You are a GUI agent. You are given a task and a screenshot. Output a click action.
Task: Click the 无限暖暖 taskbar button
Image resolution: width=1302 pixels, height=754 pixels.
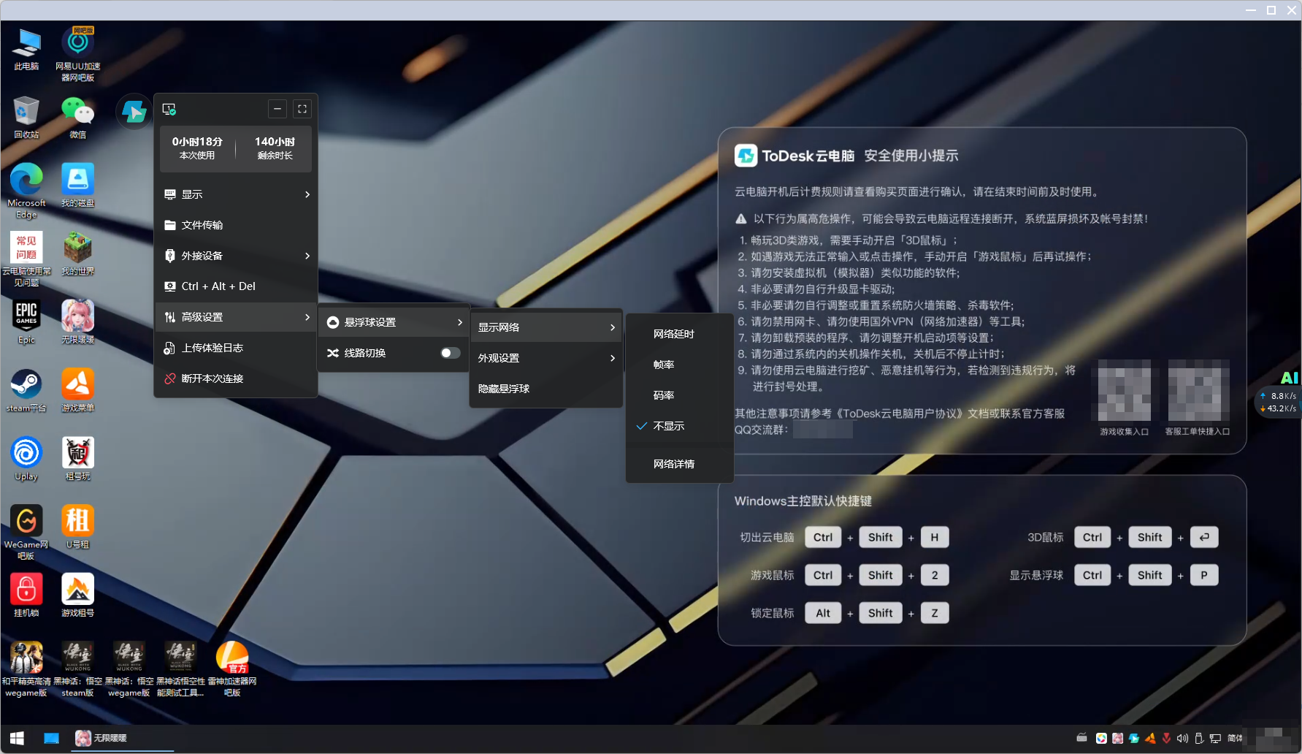(123, 738)
